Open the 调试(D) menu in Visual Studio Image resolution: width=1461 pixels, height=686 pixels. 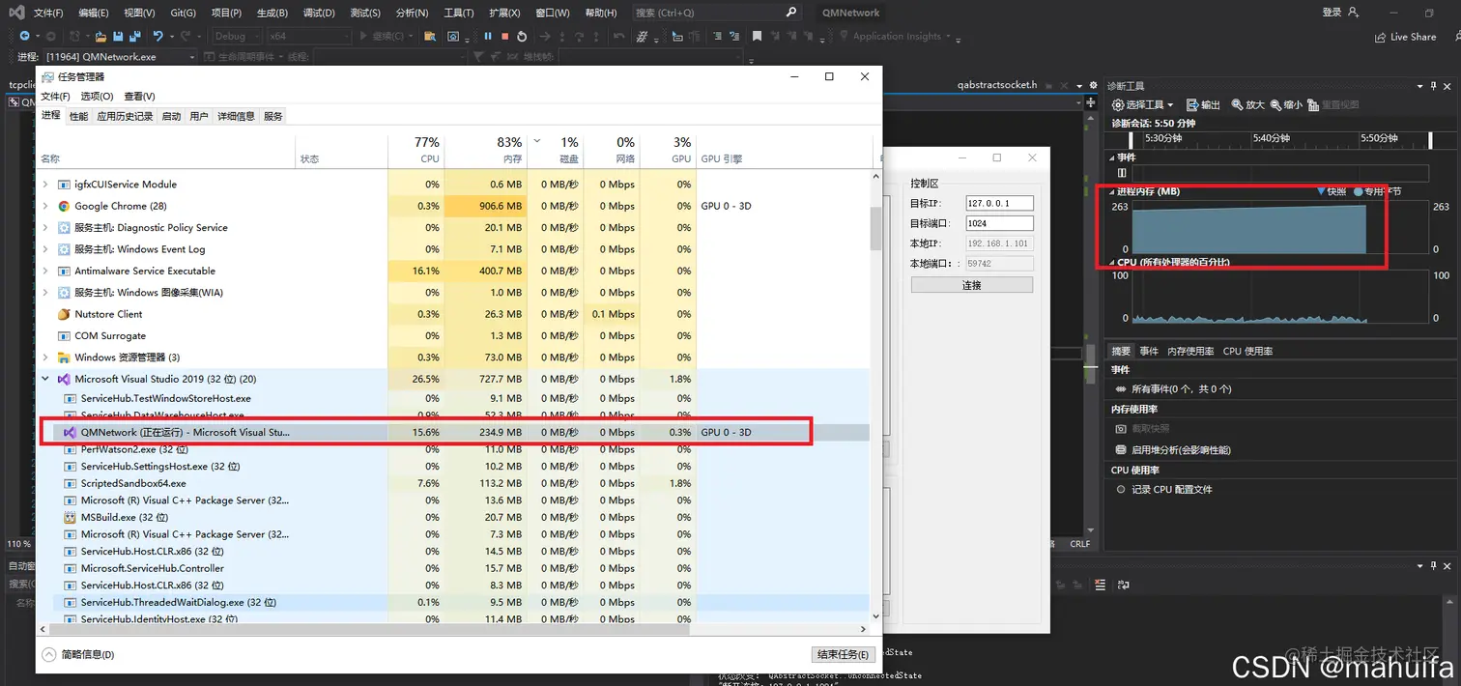pyautogui.click(x=319, y=13)
